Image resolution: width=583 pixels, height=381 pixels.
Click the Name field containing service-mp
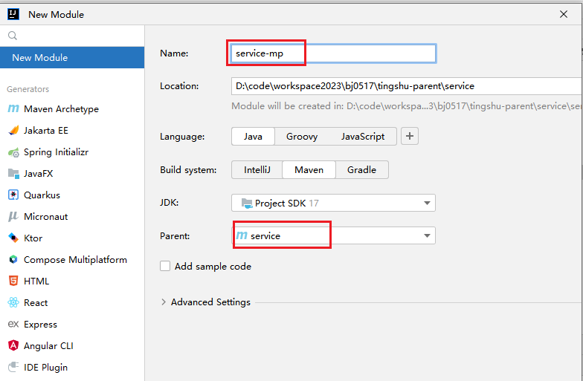pos(333,53)
